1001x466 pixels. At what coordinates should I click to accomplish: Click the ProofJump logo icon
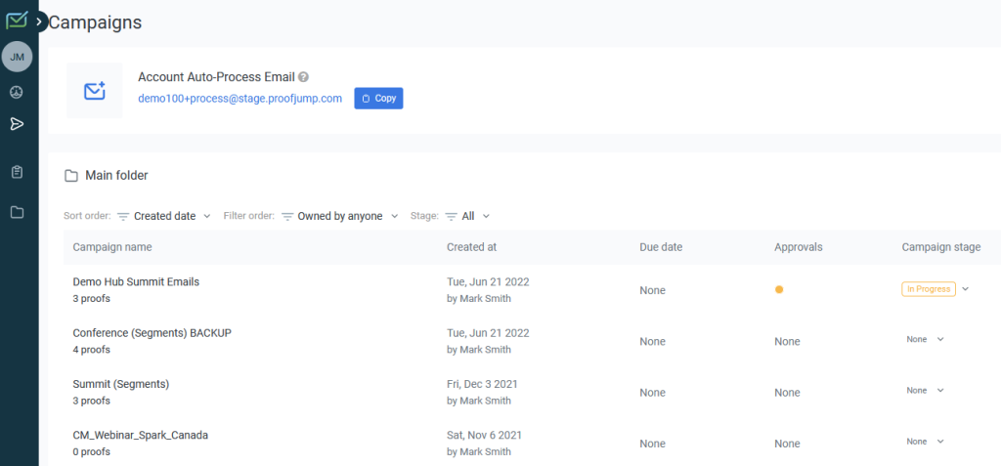coord(17,21)
